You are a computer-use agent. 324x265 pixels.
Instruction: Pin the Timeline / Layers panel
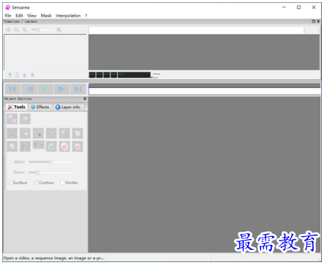[318, 22]
